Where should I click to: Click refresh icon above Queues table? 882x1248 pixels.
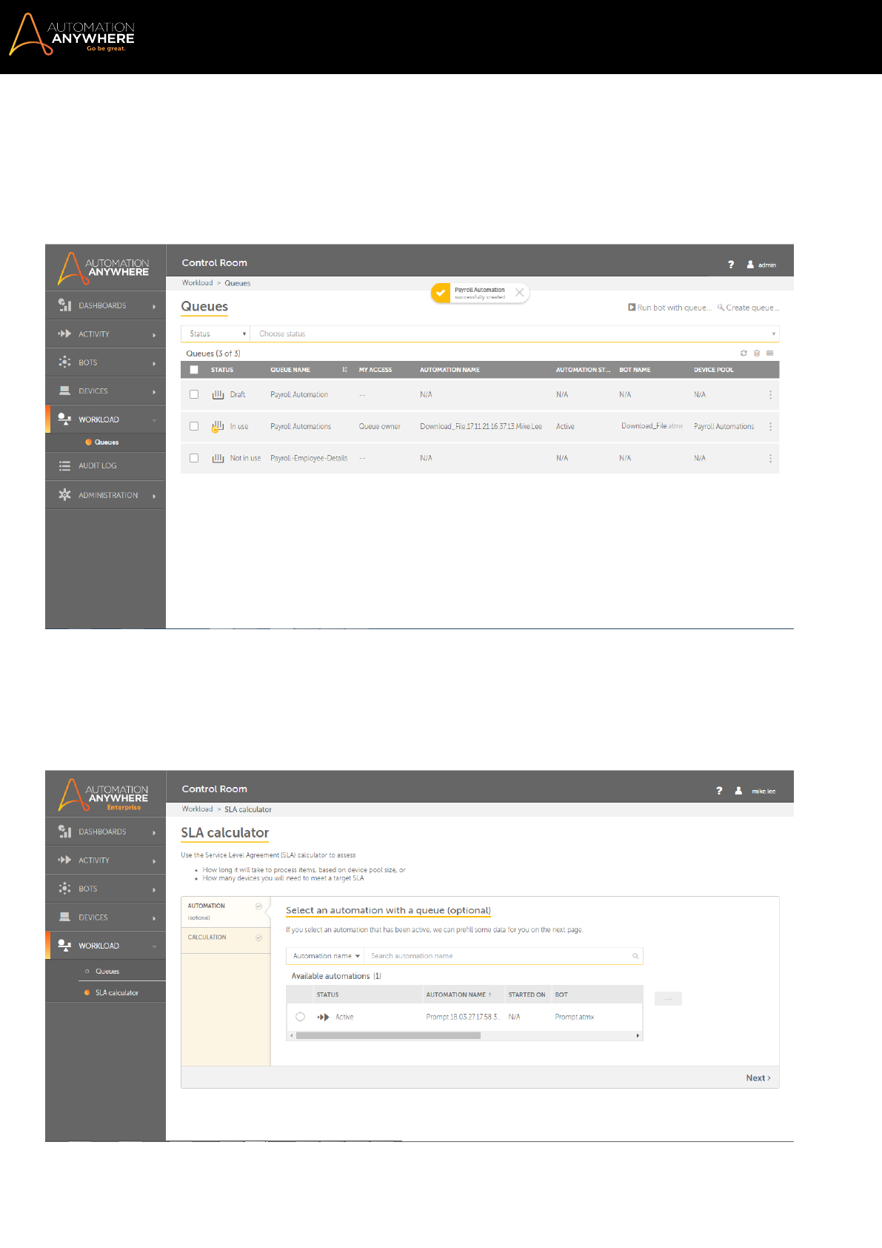tap(744, 354)
